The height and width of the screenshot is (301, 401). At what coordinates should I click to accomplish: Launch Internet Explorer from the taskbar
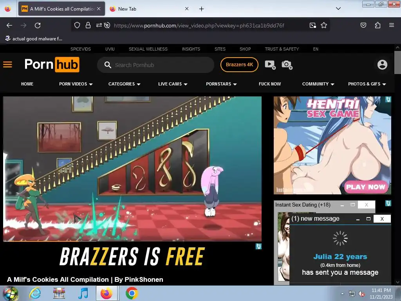pos(35,293)
